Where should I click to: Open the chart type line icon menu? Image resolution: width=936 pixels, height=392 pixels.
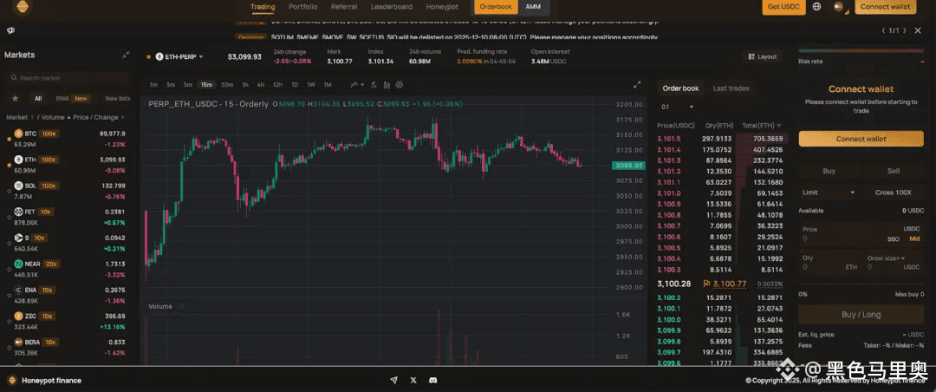[x=357, y=85]
